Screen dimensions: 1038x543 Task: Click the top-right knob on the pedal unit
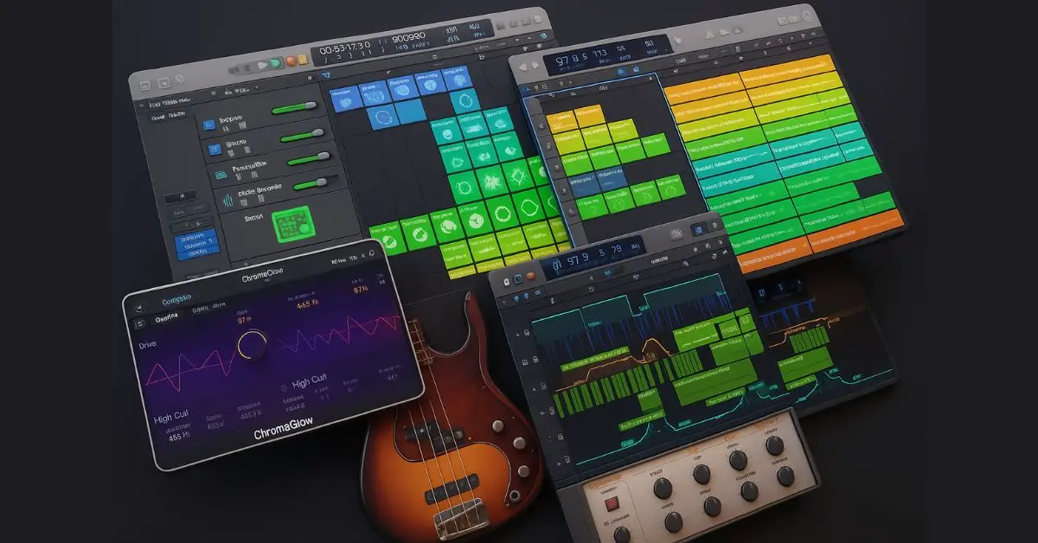coord(774,445)
